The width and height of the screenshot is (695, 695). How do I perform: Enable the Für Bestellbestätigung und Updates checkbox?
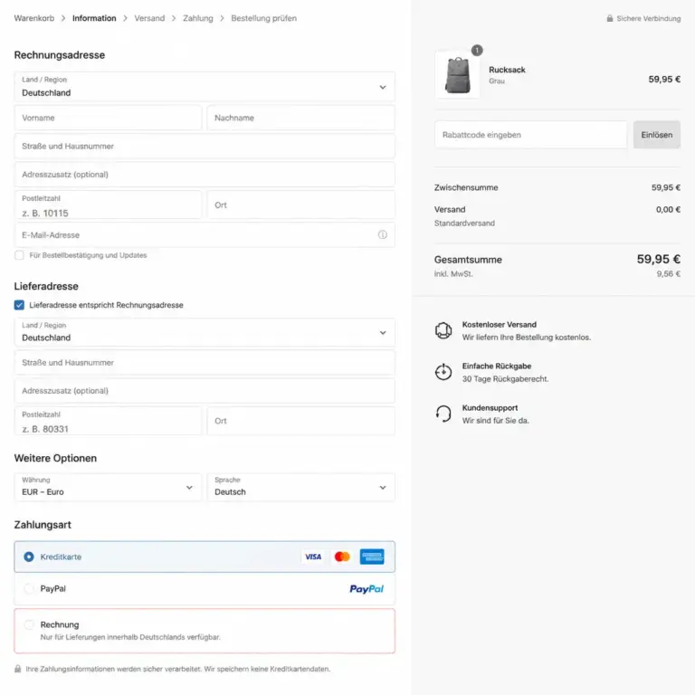pos(19,255)
